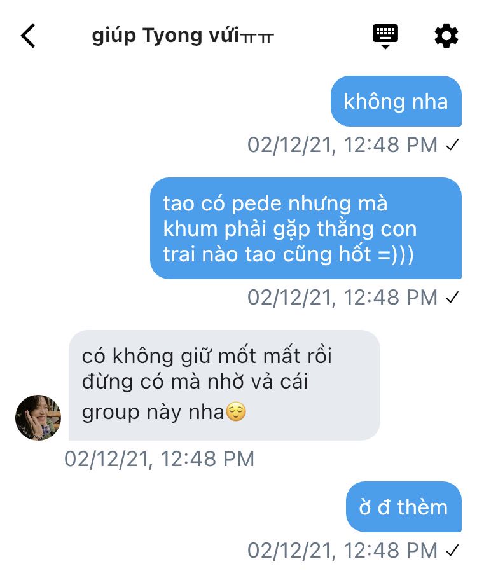
Task: Select the "ờ đ thèm" message bubble
Action: pos(404,507)
